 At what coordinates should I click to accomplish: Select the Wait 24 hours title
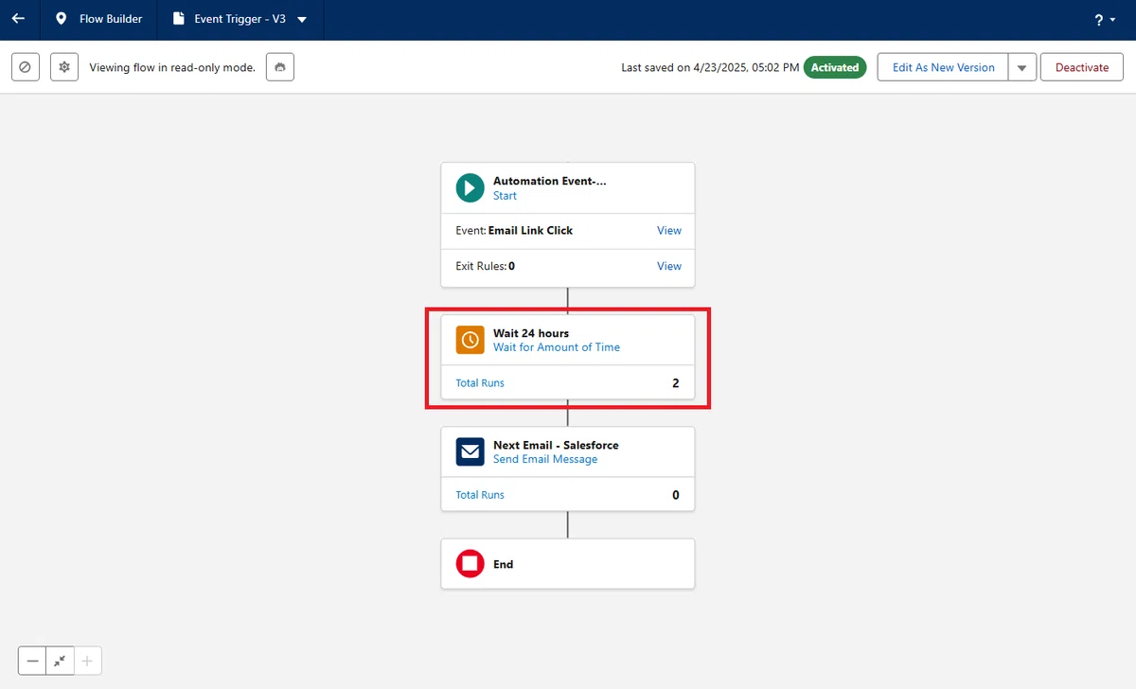pyautogui.click(x=531, y=333)
